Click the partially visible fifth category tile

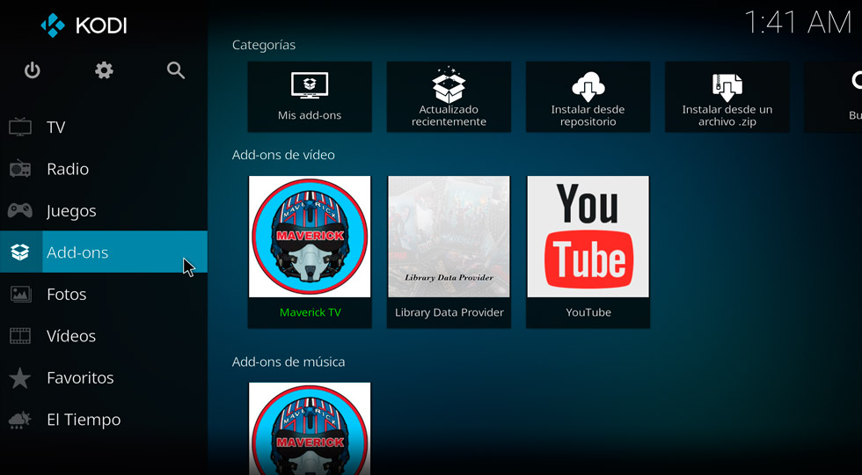coord(834,97)
